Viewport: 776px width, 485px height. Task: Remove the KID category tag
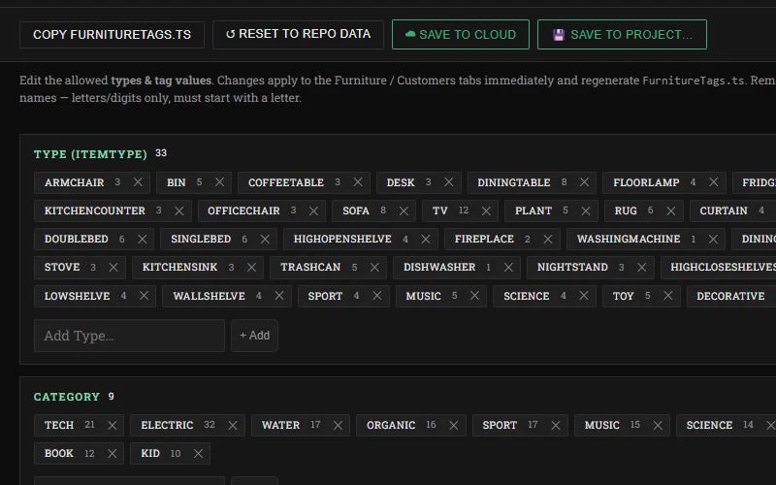[x=199, y=453]
